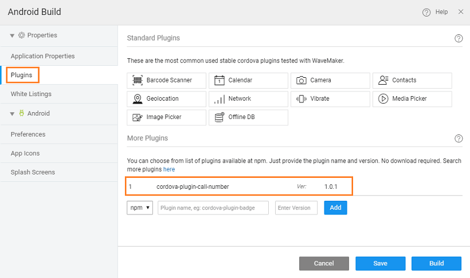Go to White Listings section

point(31,94)
